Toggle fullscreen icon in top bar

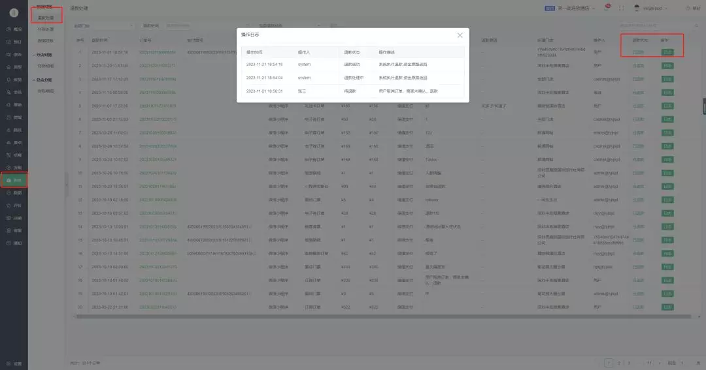622,8
